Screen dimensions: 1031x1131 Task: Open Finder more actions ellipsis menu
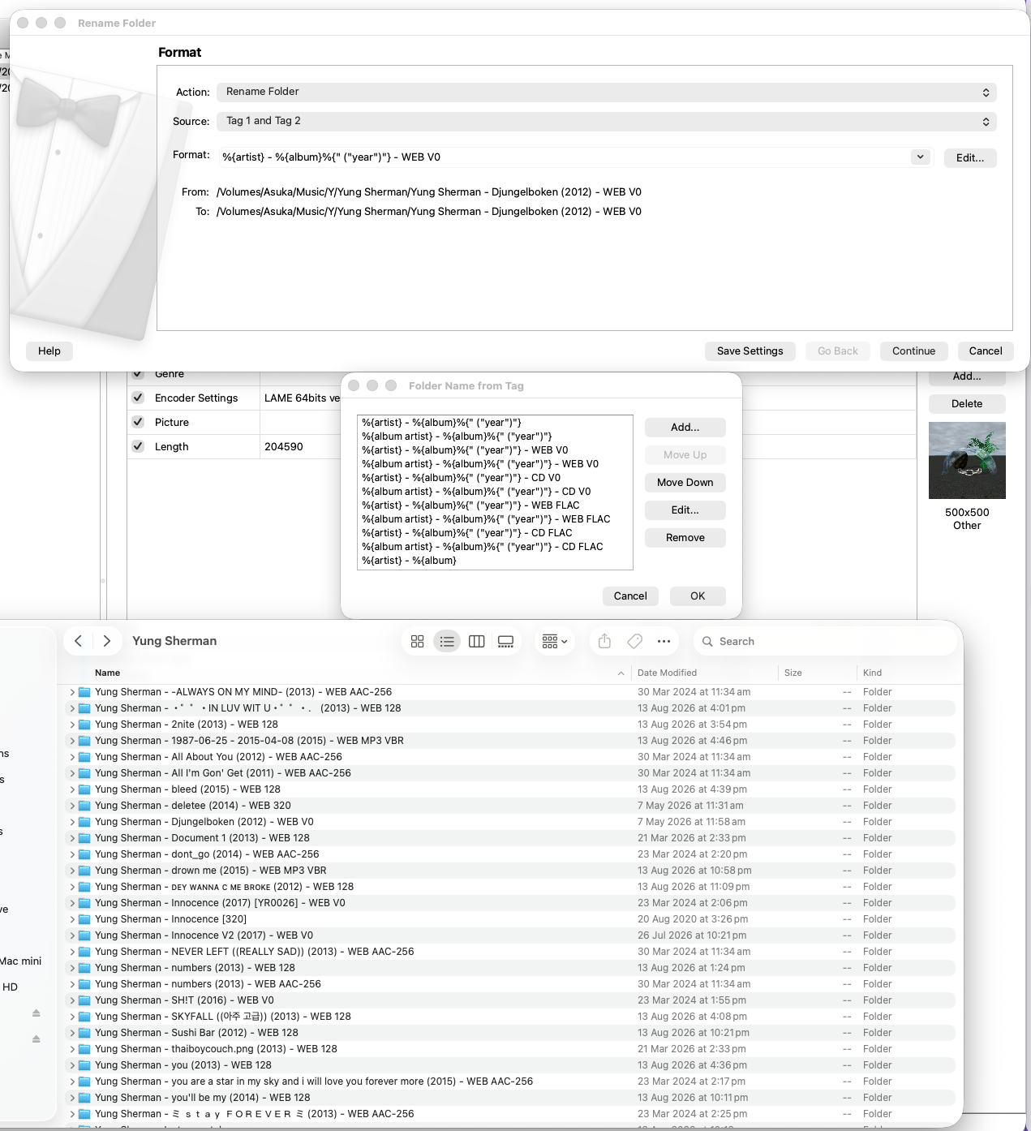click(x=664, y=641)
